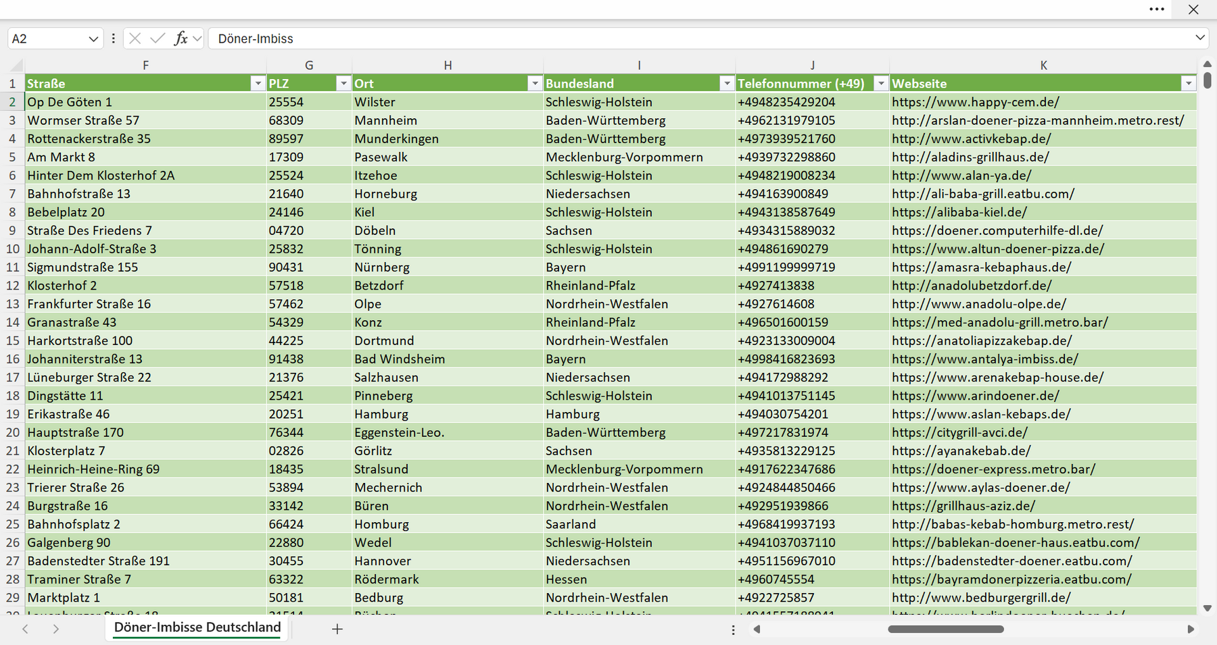The image size is (1217, 645).
Task: Expand the fx function dropdown arrow
Action: tap(197, 38)
